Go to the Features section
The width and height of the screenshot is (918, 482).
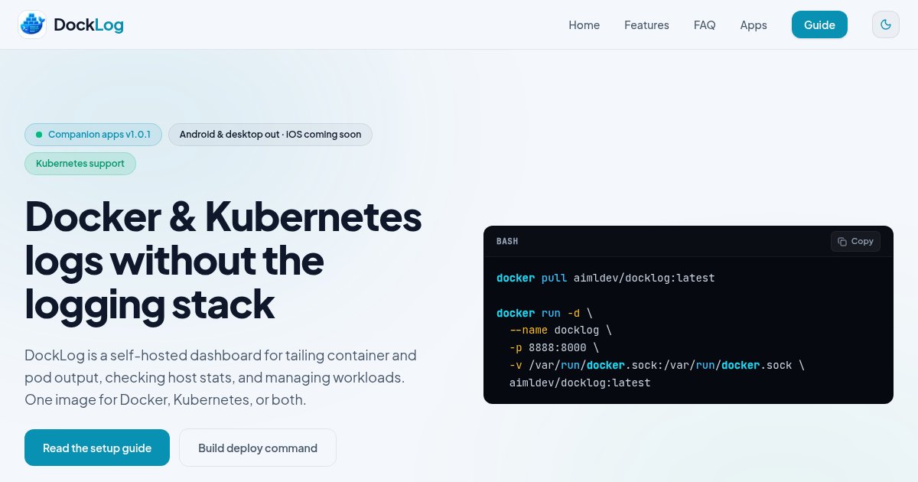coord(646,24)
